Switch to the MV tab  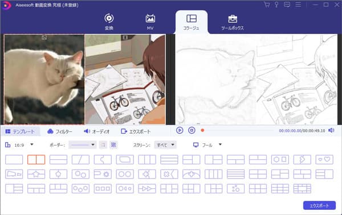(x=150, y=22)
